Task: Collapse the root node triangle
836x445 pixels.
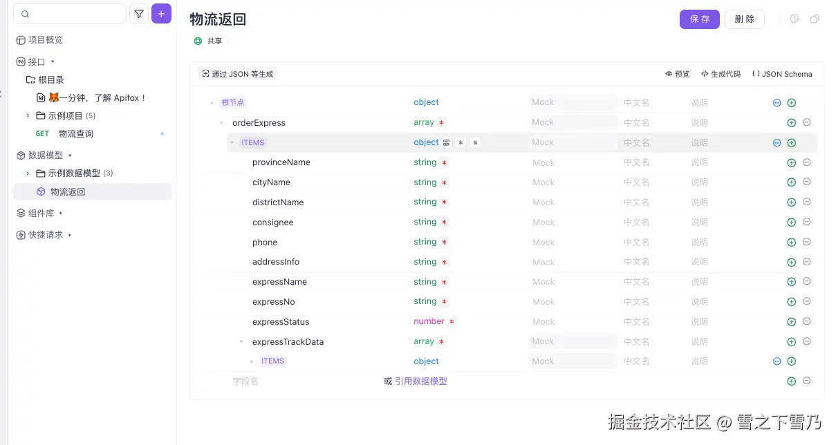Action: [x=211, y=103]
